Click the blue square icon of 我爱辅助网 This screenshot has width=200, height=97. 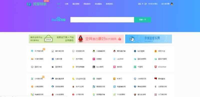[114, 87]
